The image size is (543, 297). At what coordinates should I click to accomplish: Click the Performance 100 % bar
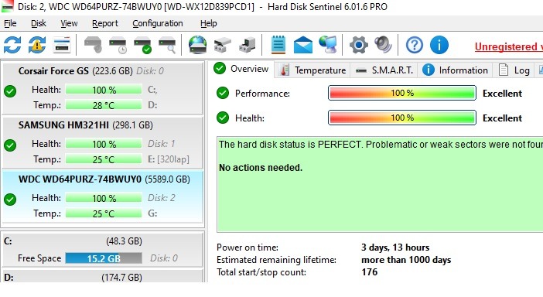(402, 93)
